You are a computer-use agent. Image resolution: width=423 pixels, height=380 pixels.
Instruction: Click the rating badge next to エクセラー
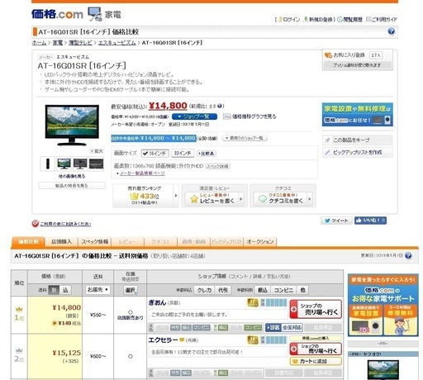coord(253,340)
